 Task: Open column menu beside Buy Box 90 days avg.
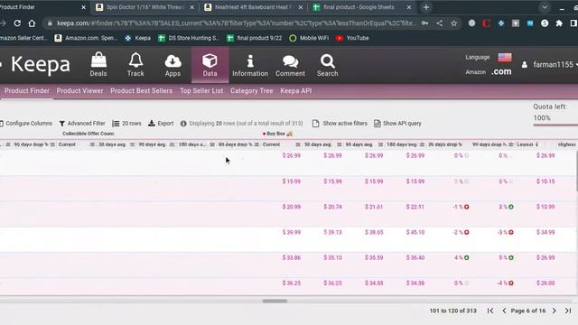(380, 144)
